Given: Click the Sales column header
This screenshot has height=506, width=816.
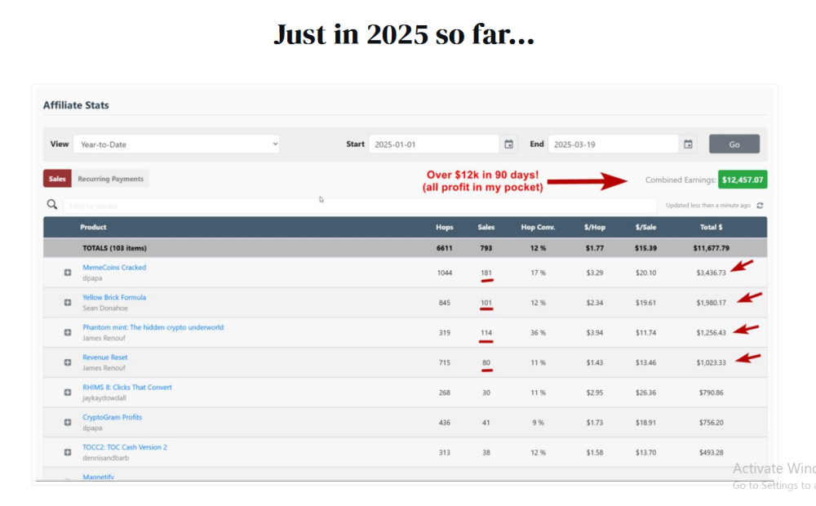Looking at the screenshot, I should coord(486,227).
